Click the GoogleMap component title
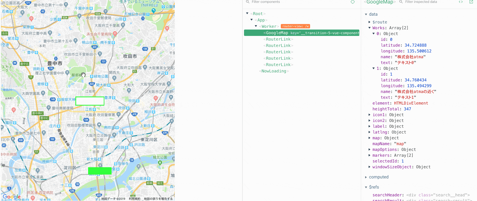The image size is (477, 201). click(380, 2)
